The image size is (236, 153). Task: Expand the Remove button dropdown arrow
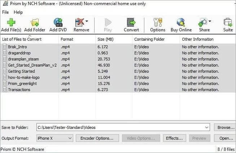point(87,21)
